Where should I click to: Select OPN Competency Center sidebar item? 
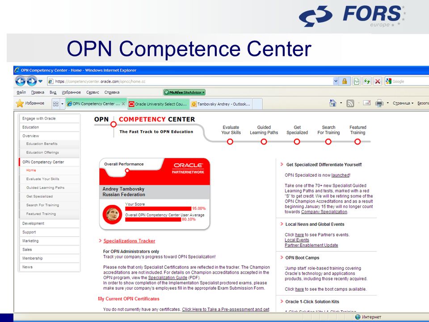(x=49, y=162)
